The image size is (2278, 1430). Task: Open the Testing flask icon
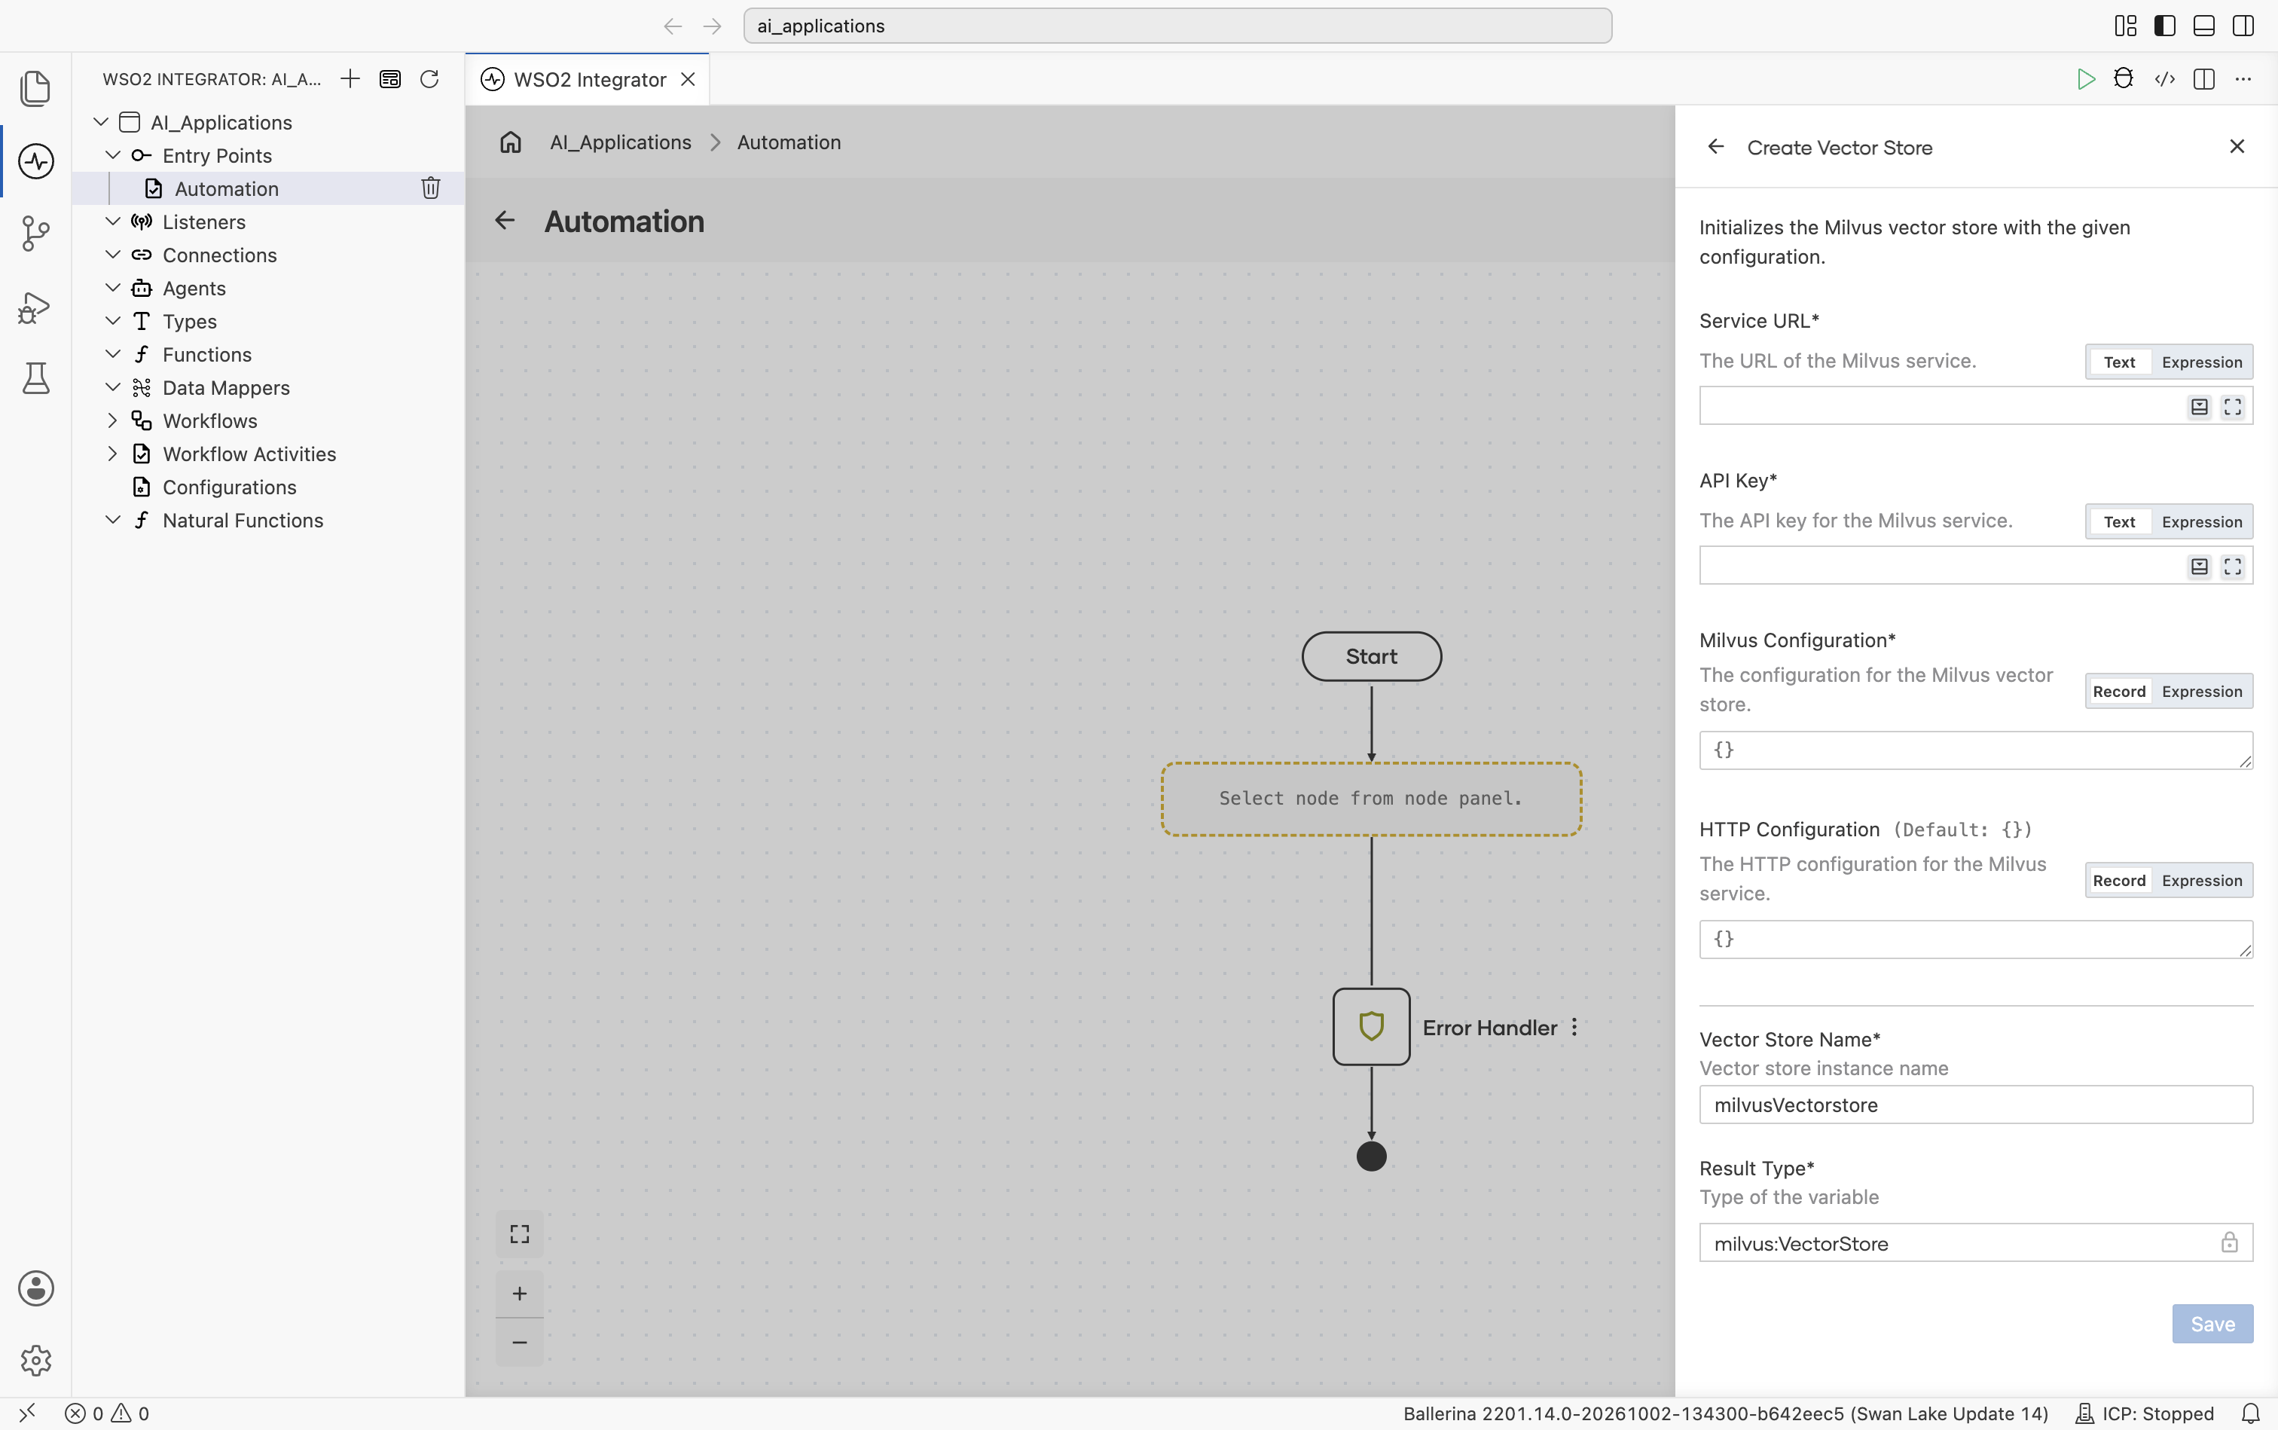click(x=35, y=378)
